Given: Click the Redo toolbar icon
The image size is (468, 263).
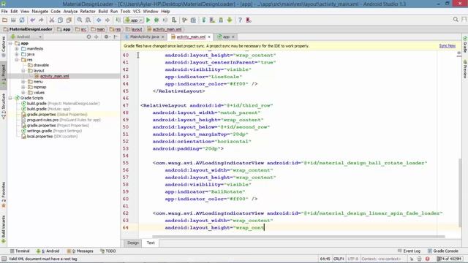Looking at the screenshot, I should coord(41,20).
